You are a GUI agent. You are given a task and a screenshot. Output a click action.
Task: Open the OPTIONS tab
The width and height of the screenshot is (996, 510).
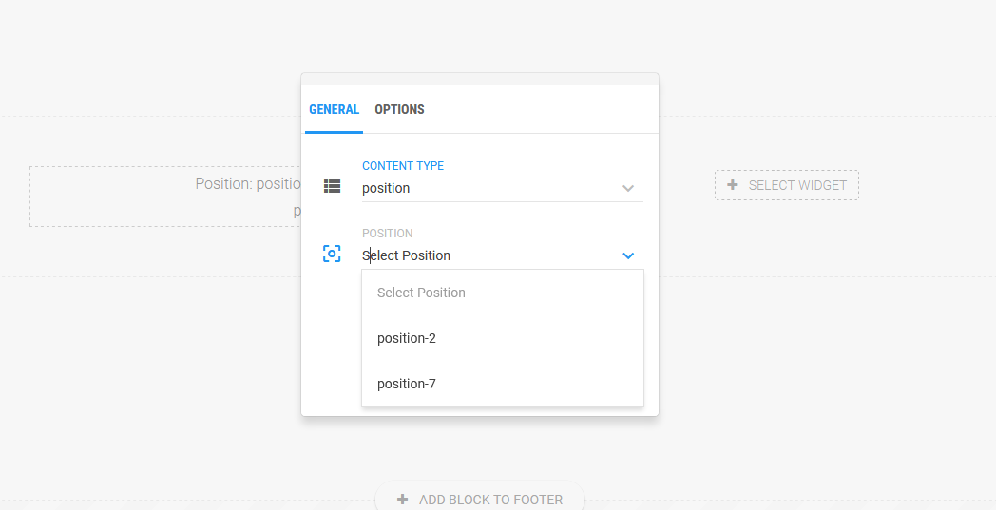coord(399,109)
